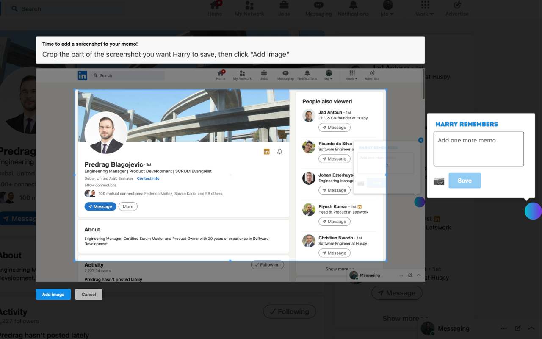
Task: Focus the Add one more memo field
Action: [x=478, y=149]
